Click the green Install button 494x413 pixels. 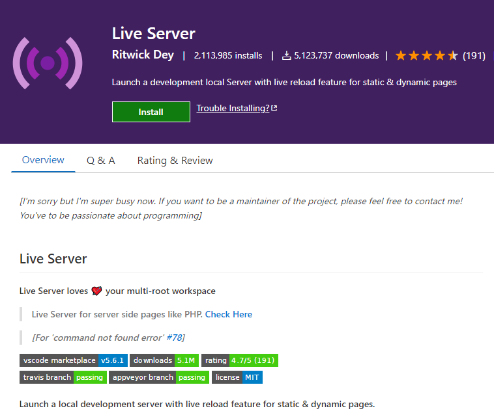coord(151,112)
